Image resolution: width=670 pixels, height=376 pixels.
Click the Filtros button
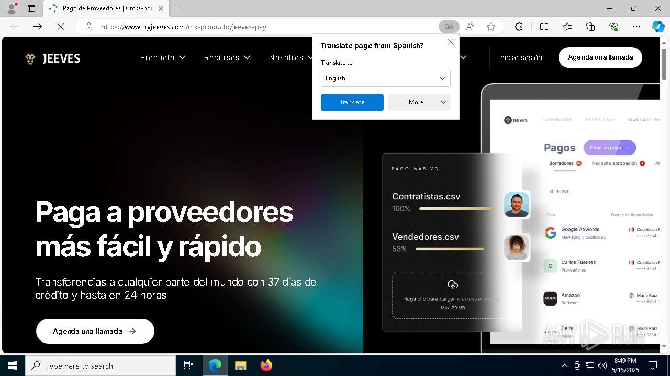tap(559, 191)
